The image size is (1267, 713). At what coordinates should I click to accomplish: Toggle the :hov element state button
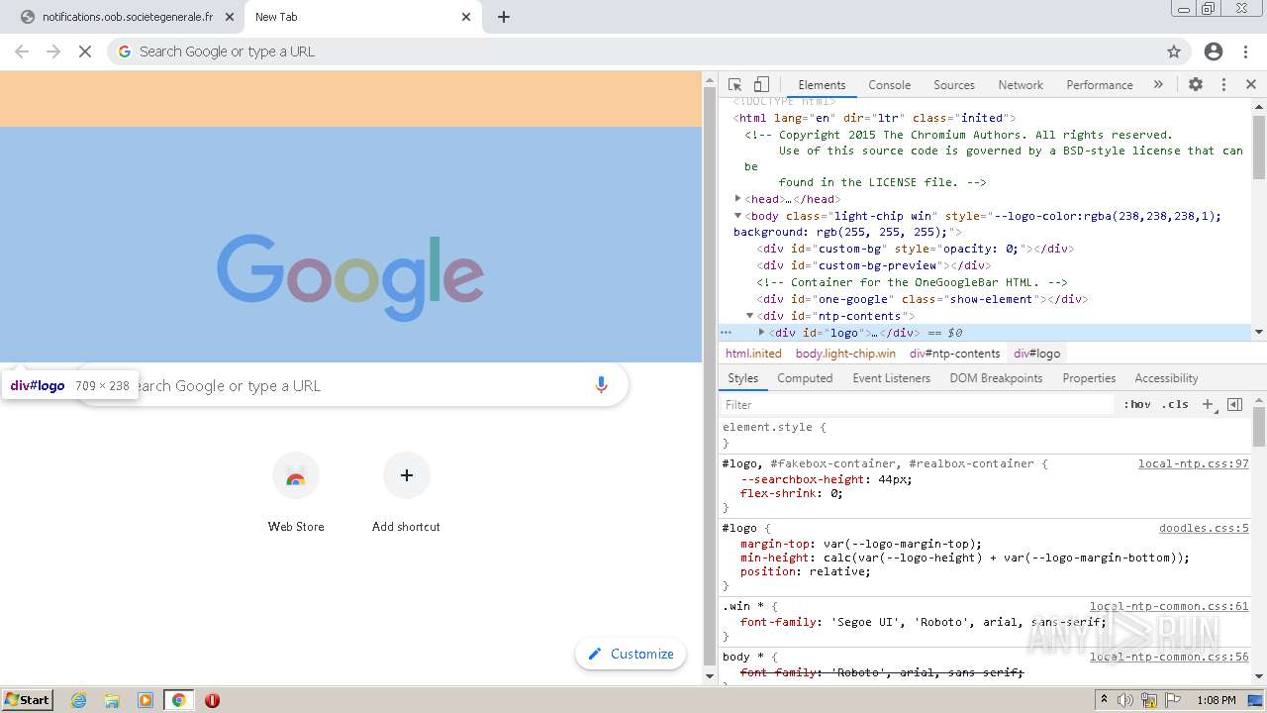[1137, 405]
